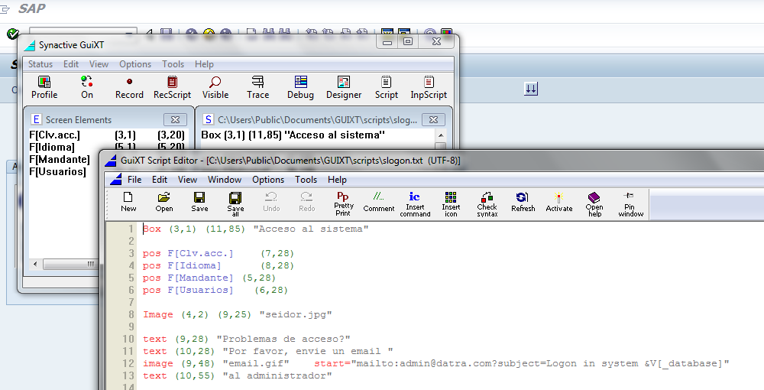Image resolution: width=764 pixels, height=390 pixels.
Task: Click Save all in Script Editor
Action: [x=235, y=203]
